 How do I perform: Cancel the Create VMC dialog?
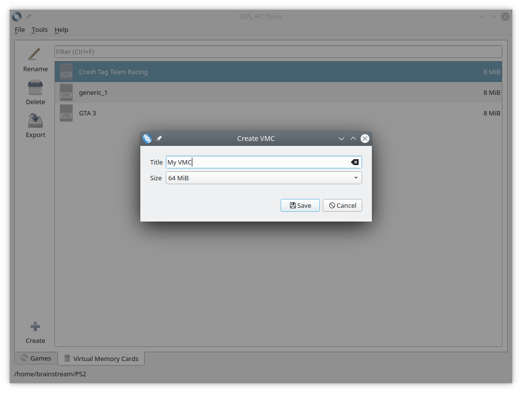point(342,205)
